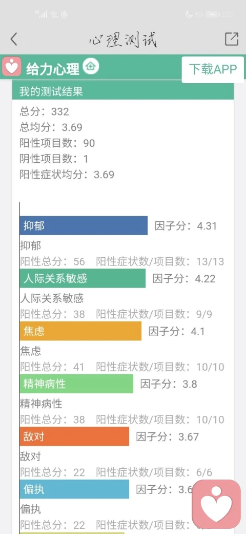This screenshot has width=246, height=534.
Task: Tap the Wi-Fi status icon
Action: pos(54,14)
